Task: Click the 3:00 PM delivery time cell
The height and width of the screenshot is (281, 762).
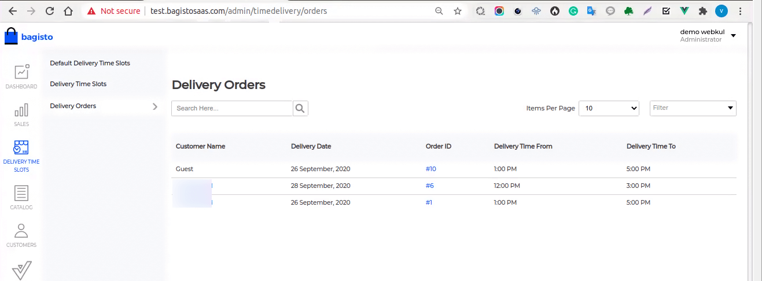Action: pos(639,186)
